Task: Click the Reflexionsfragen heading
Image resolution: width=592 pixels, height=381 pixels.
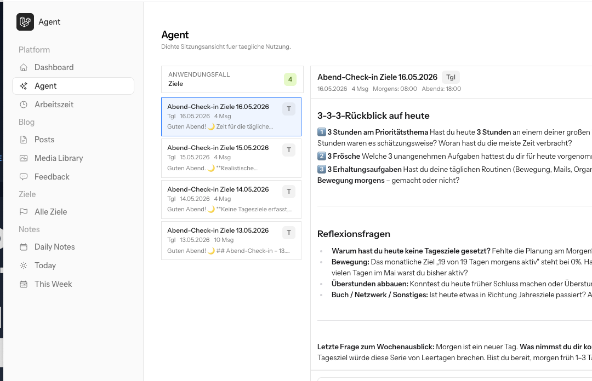Action: click(x=354, y=234)
